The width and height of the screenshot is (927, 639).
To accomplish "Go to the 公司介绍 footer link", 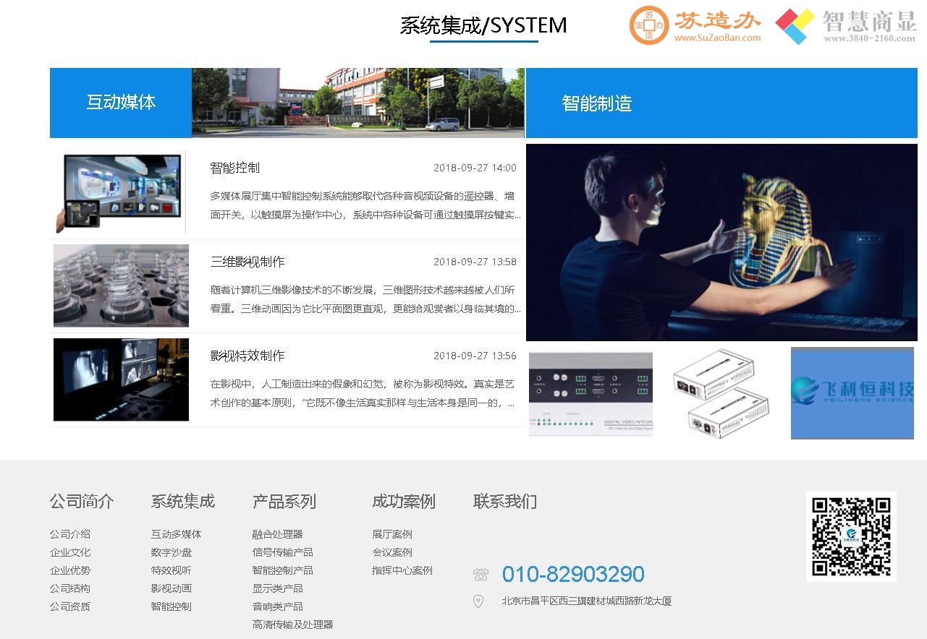I will tap(70, 534).
